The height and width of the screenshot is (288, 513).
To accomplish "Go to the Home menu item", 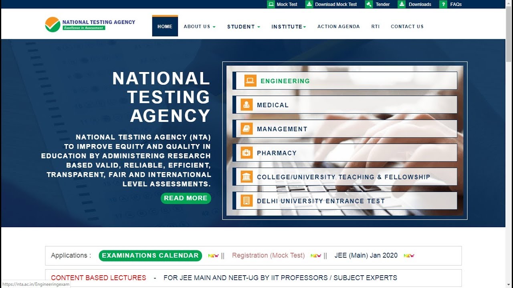I will point(165,26).
